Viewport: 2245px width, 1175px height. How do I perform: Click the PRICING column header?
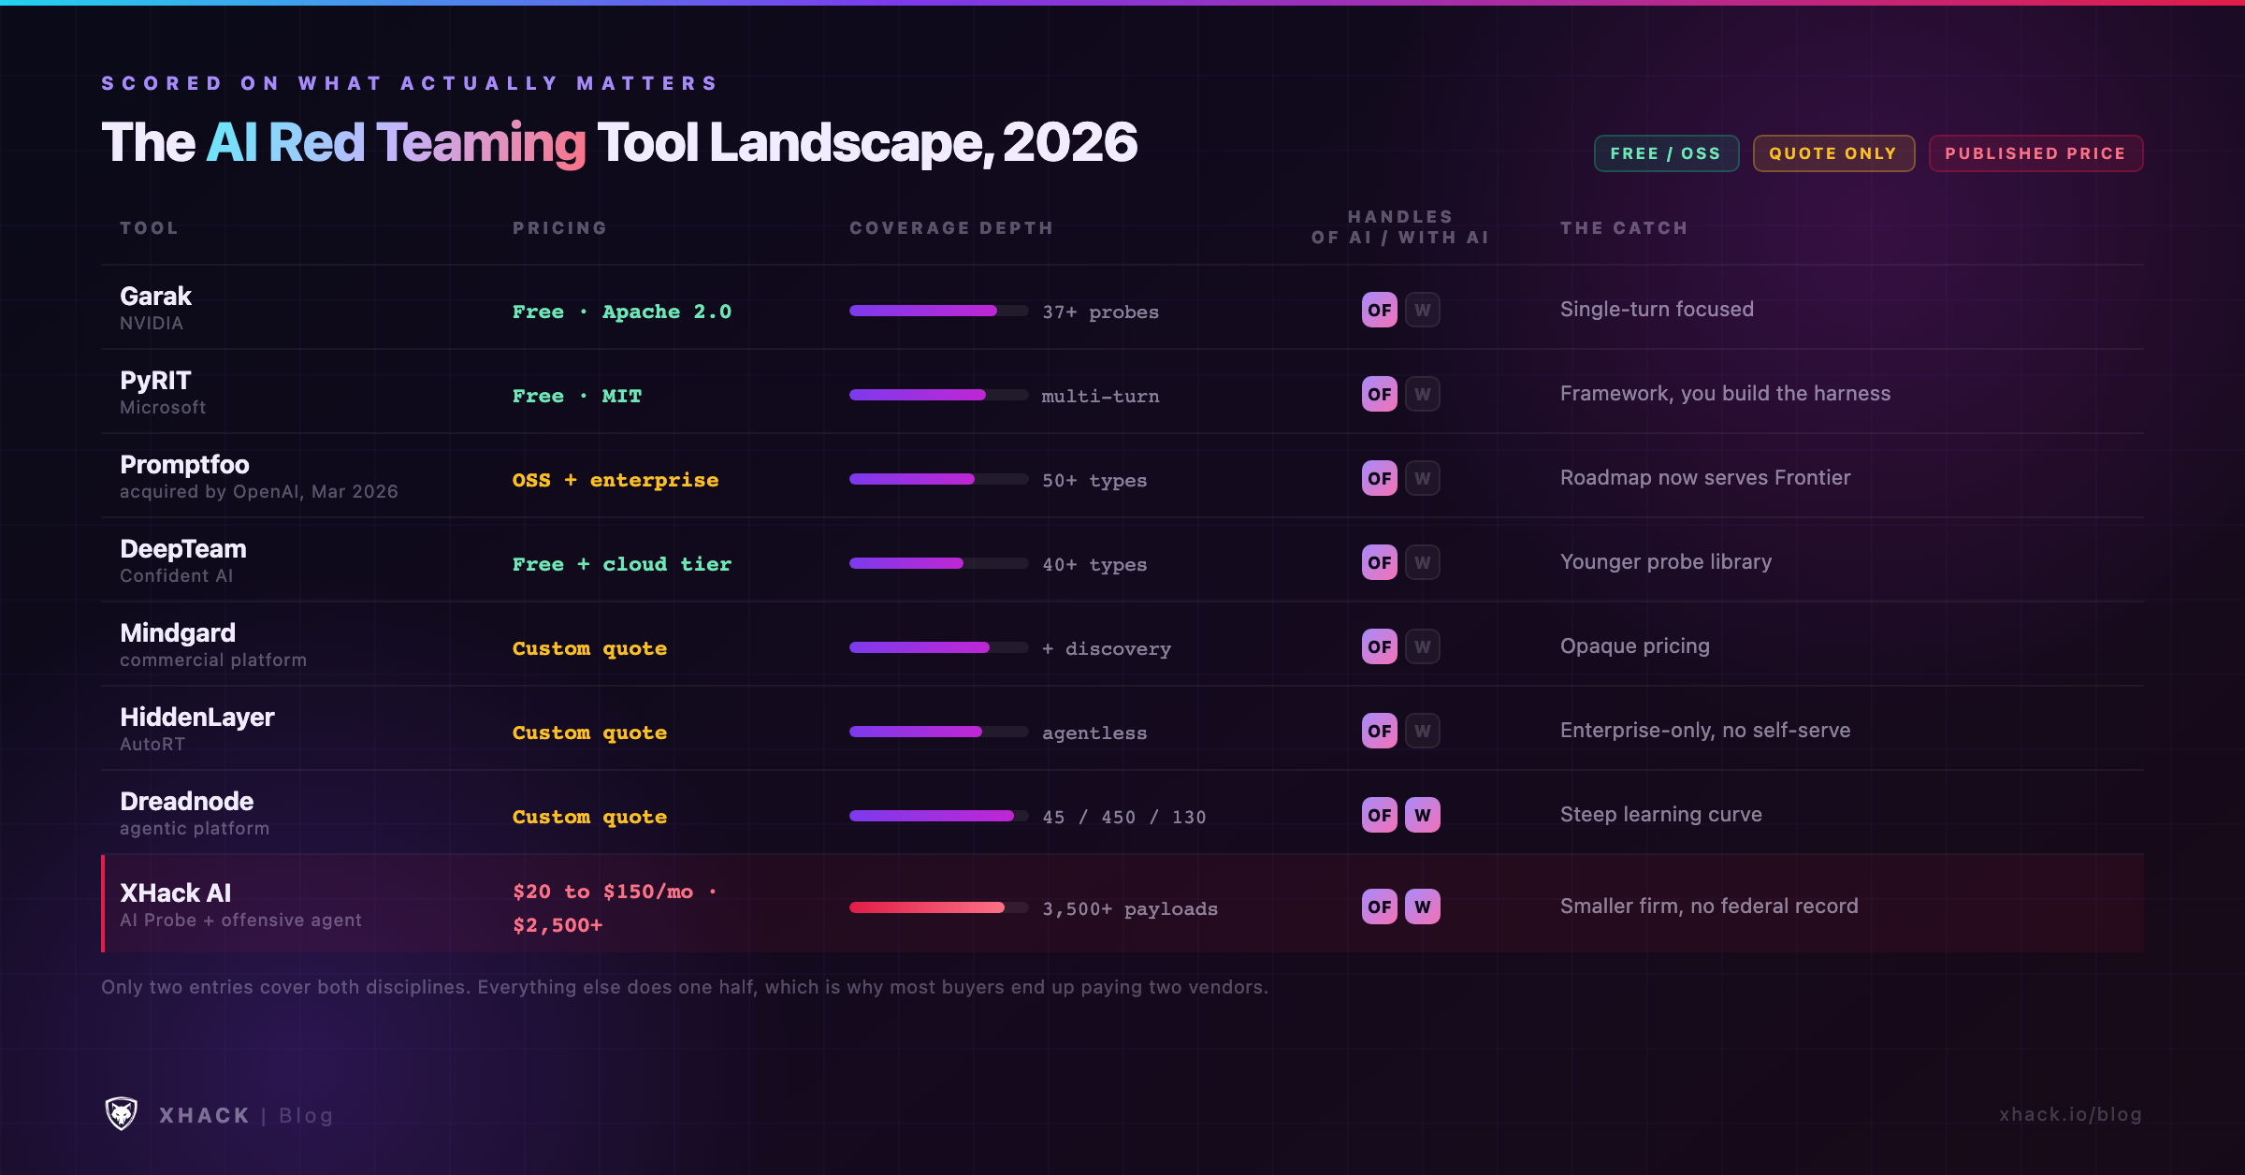(x=559, y=228)
